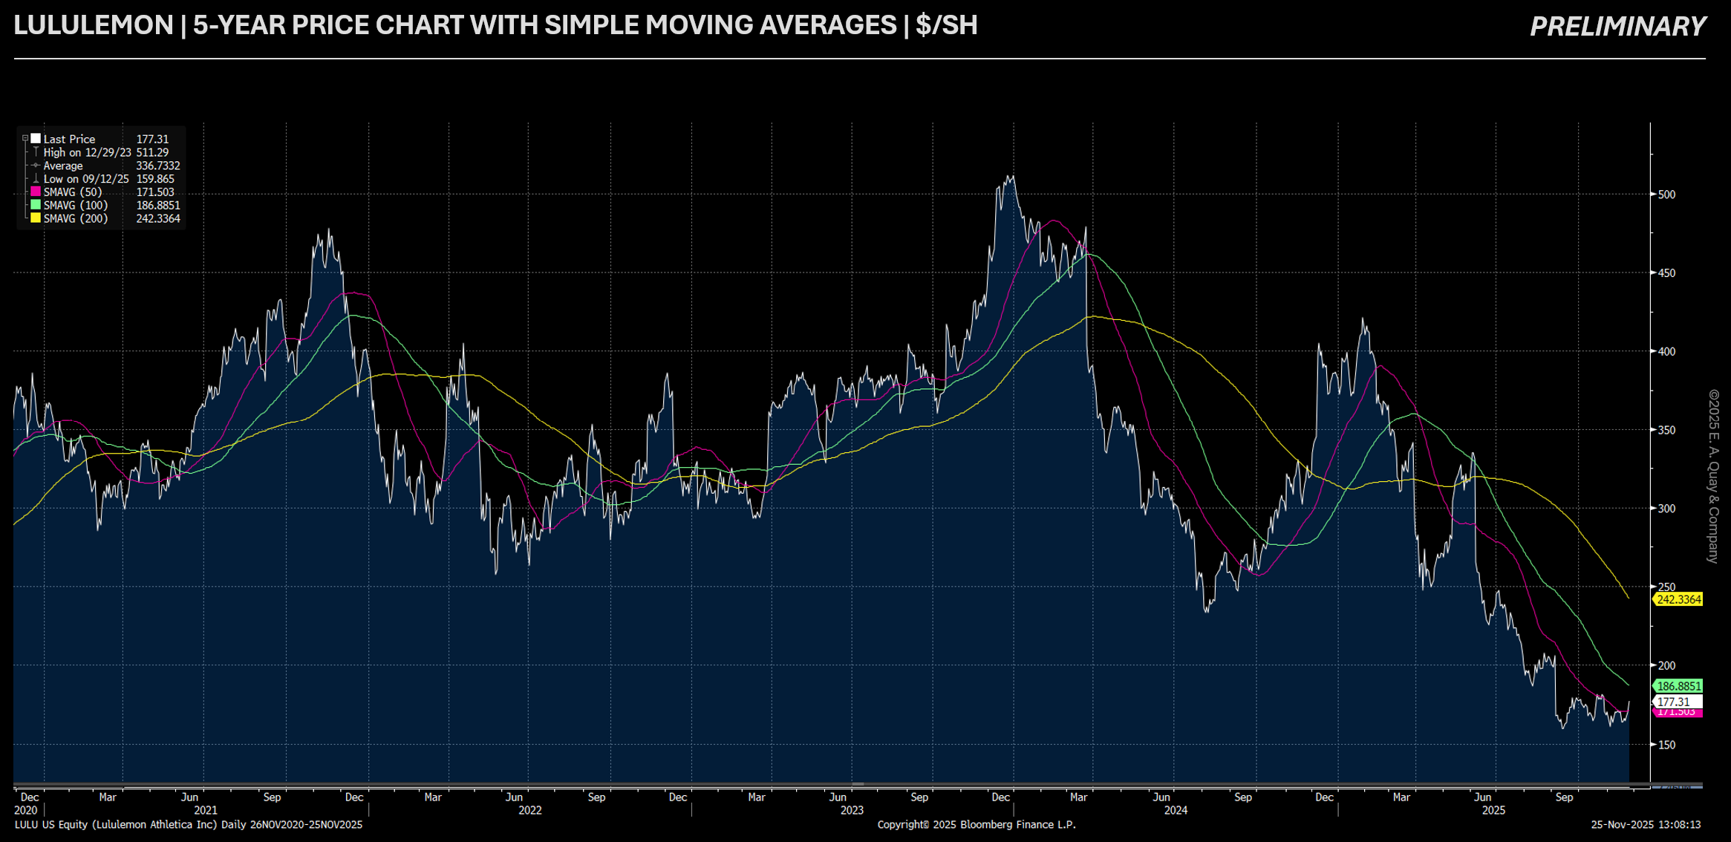Select the High on 12/29/23 legend entry

point(87,152)
